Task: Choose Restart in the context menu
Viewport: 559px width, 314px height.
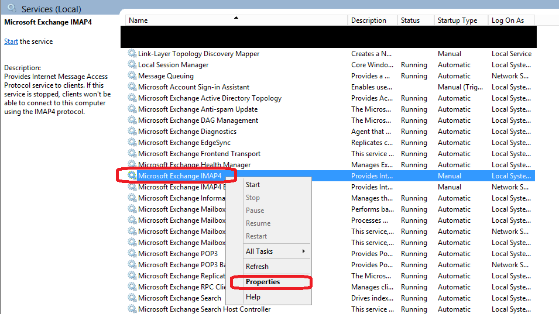Action: pos(256,236)
